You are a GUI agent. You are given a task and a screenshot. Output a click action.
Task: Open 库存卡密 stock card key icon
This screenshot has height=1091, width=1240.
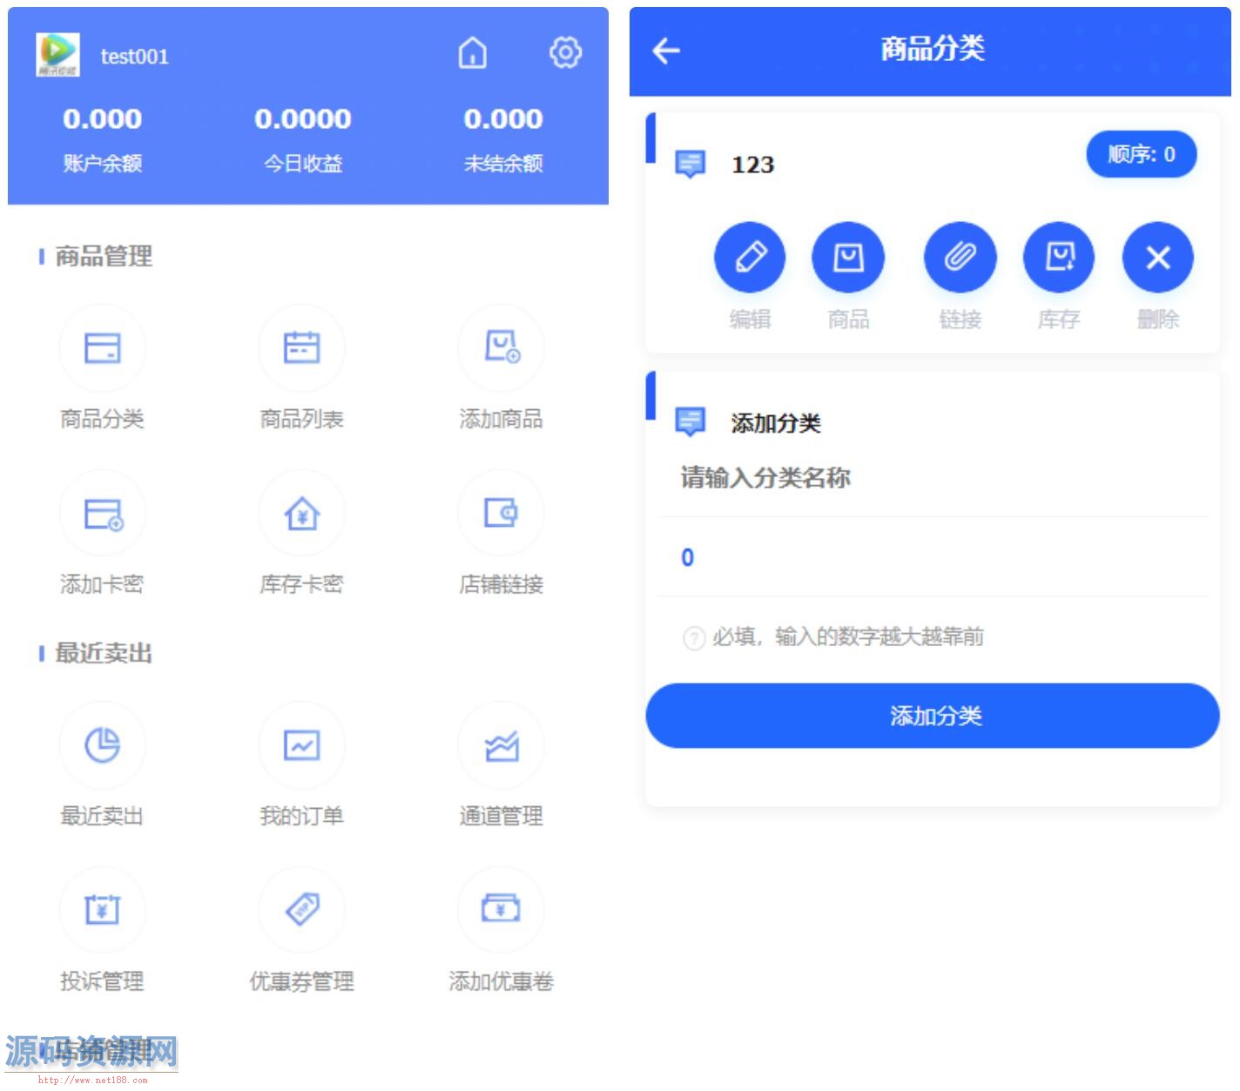coord(301,513)
